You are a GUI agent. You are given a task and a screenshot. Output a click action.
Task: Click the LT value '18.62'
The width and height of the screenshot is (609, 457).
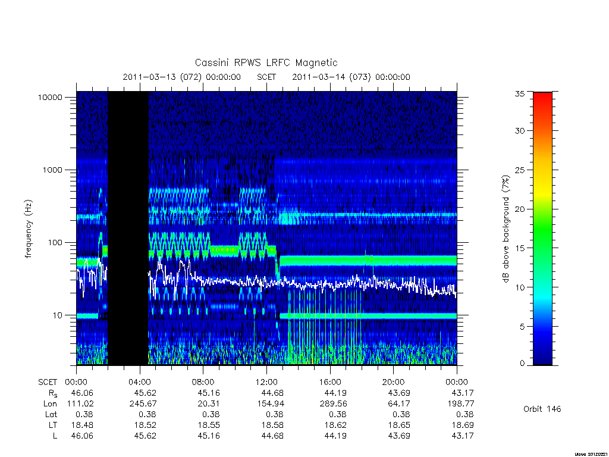(335, 425)
